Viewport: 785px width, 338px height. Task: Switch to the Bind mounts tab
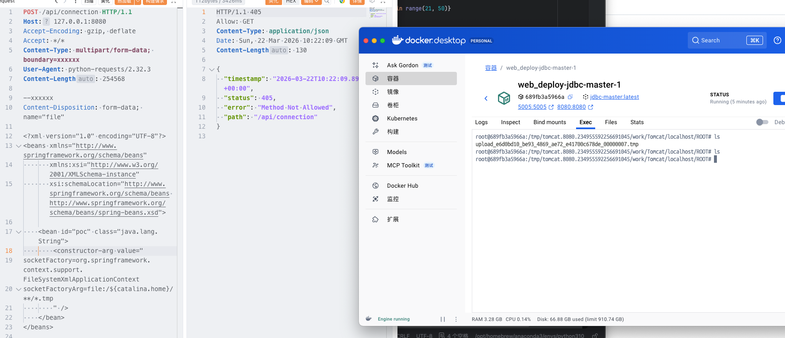(x=549, y=122)
